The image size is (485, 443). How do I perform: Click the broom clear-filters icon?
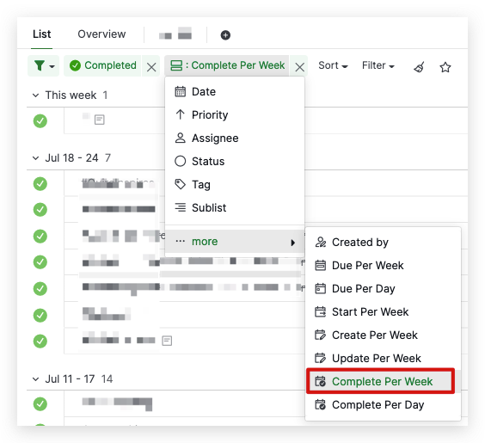[x=419, y=66]
